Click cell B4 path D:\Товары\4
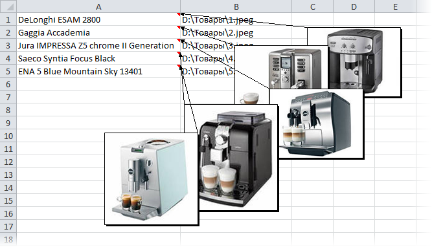The height and width of the screenshot is (247, 432). [x=208, y=58]
